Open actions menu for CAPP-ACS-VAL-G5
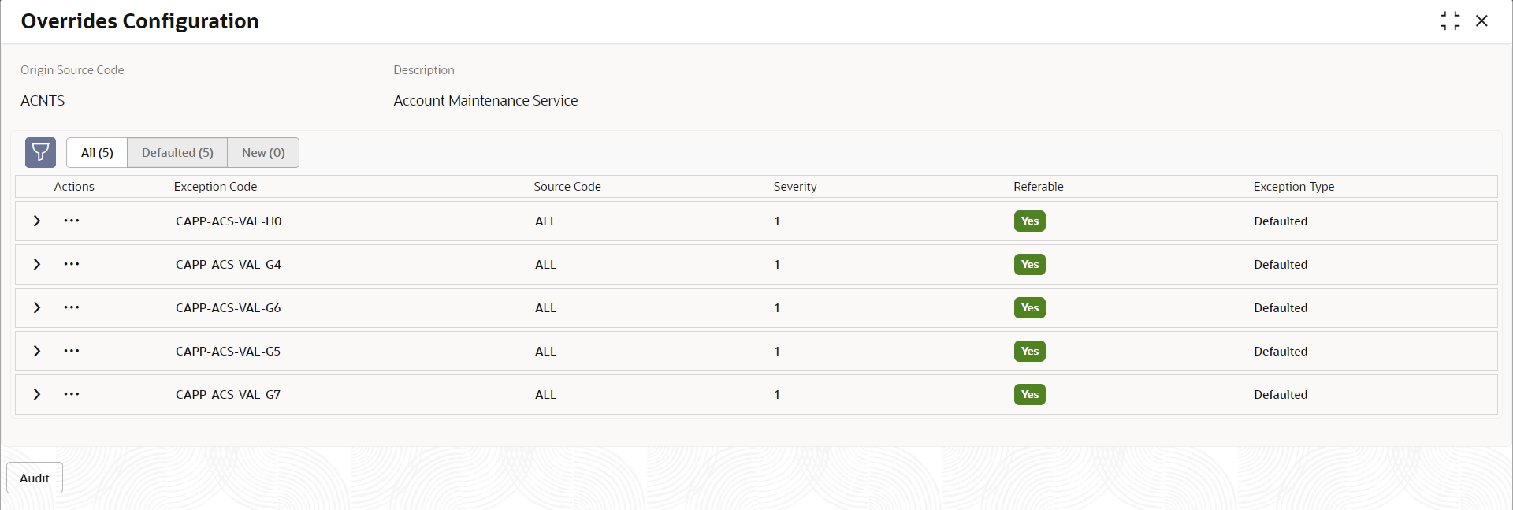 click(72, 351)
